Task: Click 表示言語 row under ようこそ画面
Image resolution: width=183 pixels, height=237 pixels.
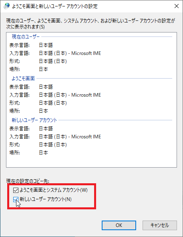Action: click(x=31, y=87)
